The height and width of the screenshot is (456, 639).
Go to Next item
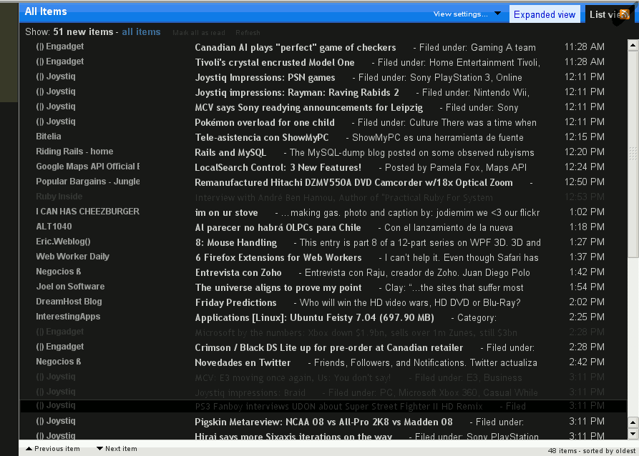click(x=117, y=449)
